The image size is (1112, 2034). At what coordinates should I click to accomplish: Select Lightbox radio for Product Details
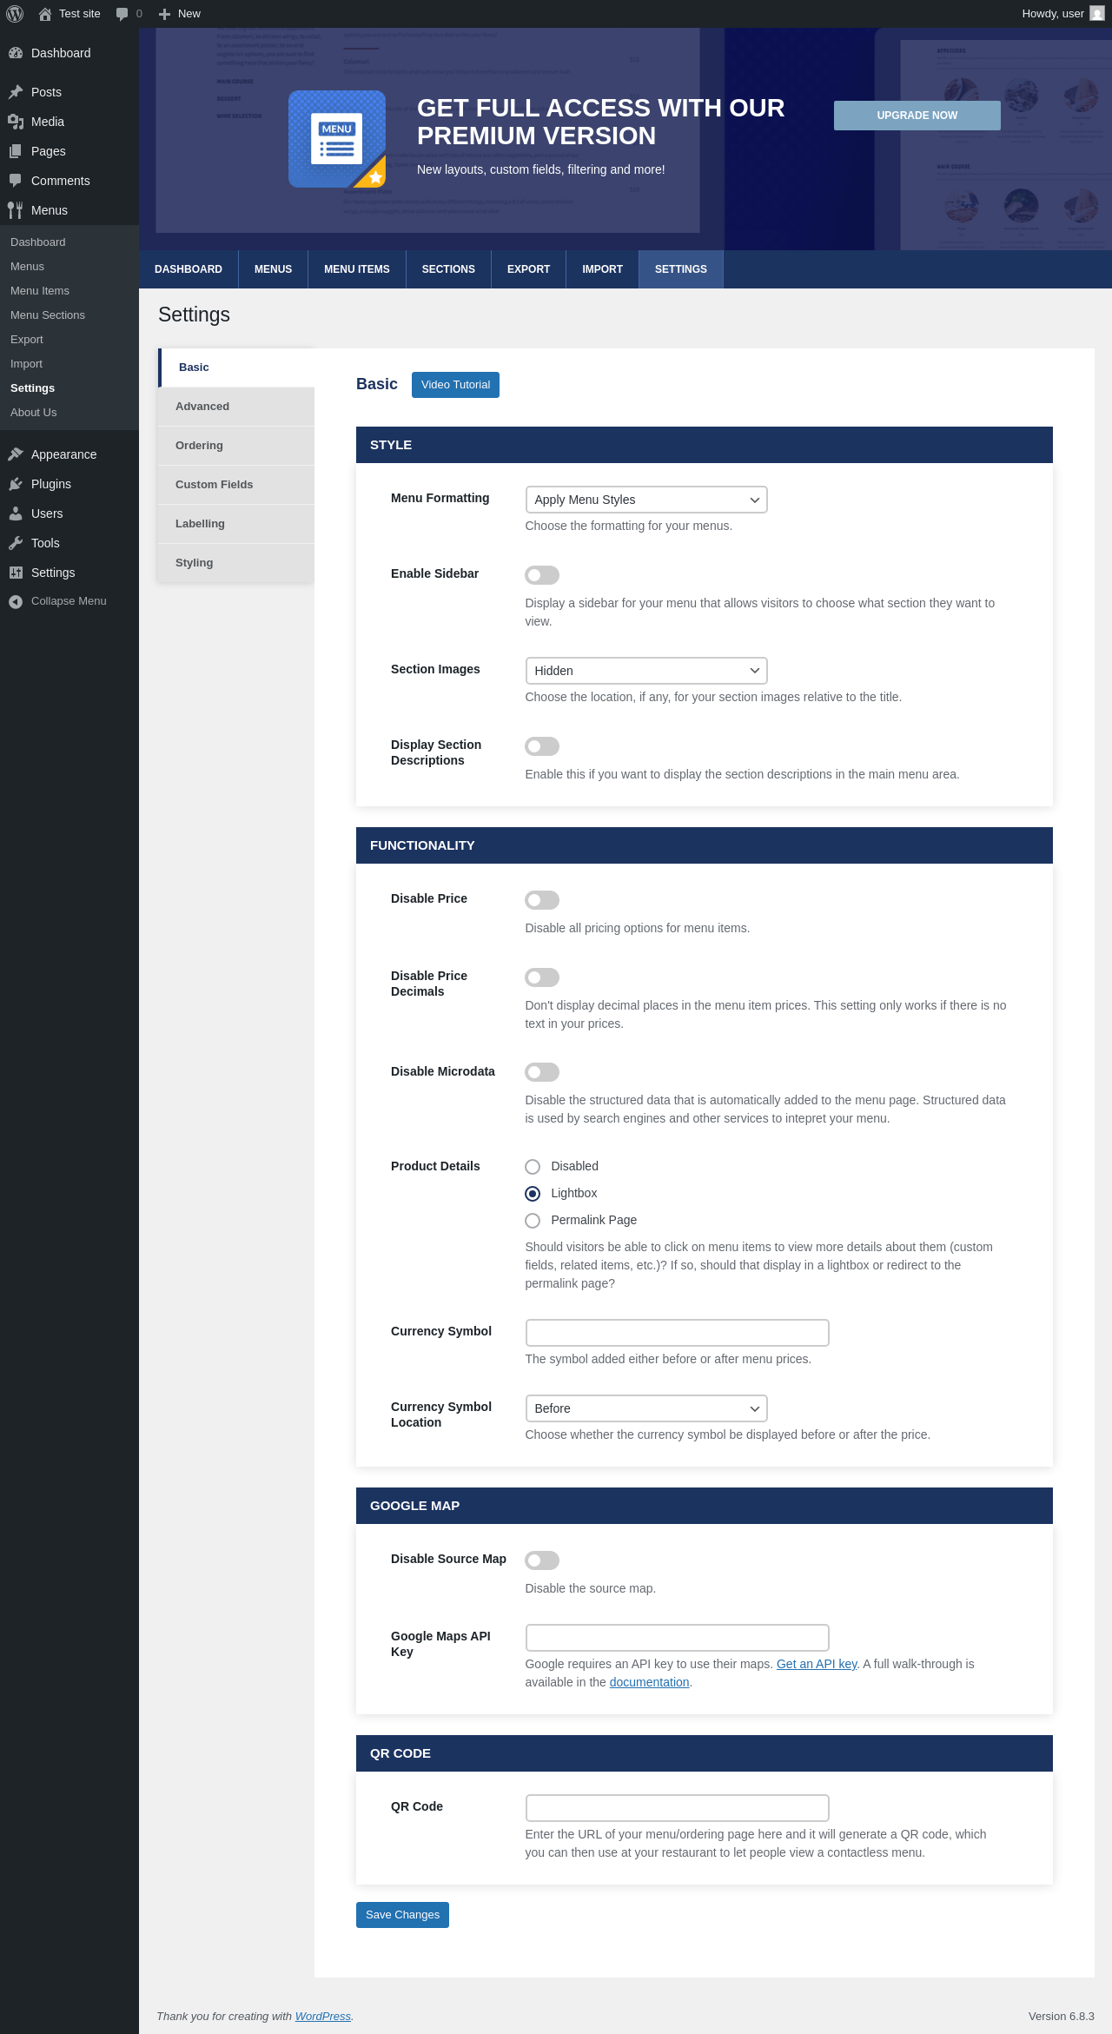(533, 1194)
